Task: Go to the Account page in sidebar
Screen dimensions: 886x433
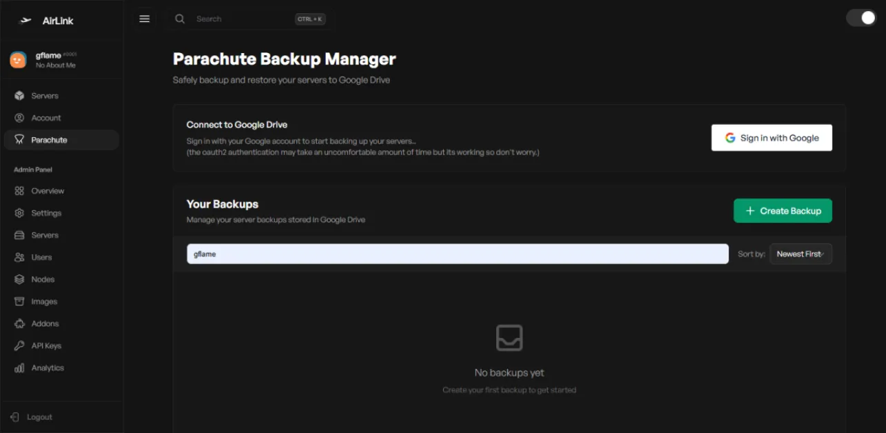Action: point(46,118)
